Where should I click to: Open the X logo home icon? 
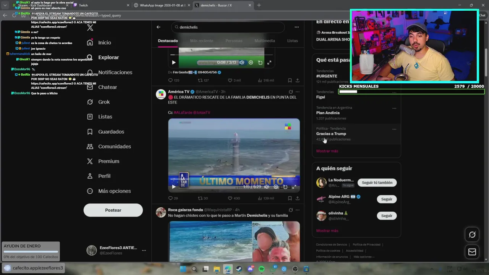90,27
